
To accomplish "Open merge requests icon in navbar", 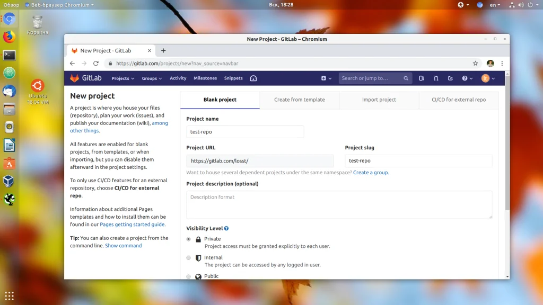I will click(x=436, y=78).
